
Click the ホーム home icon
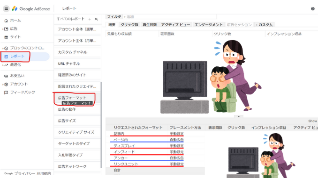(x=6, y=21)
